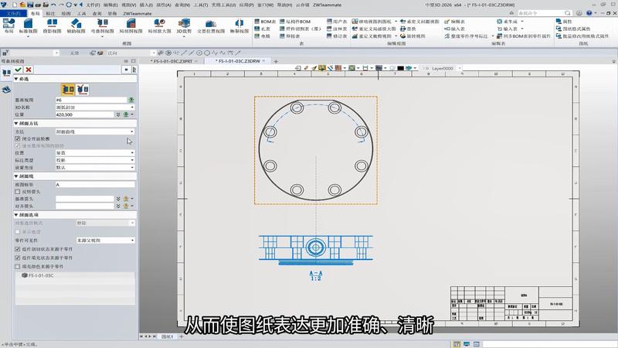Toggle the 填充颜色来源于零件 checkbox
The height and width of the screenshot is (348, 618).
coord(18,266)
